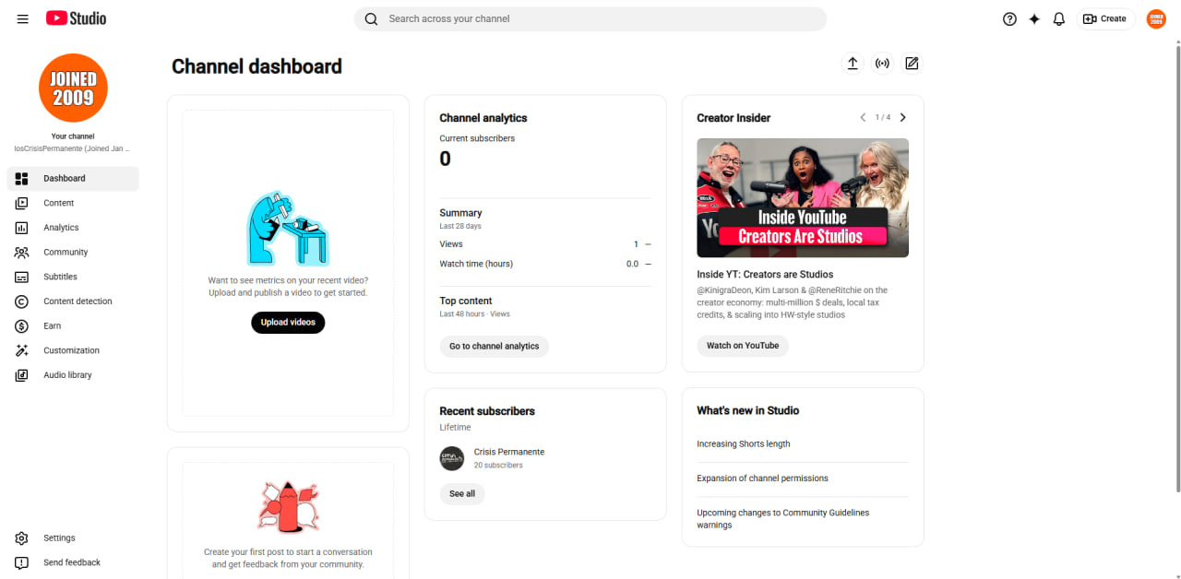Click the create post pencil icon

point(912,64)
